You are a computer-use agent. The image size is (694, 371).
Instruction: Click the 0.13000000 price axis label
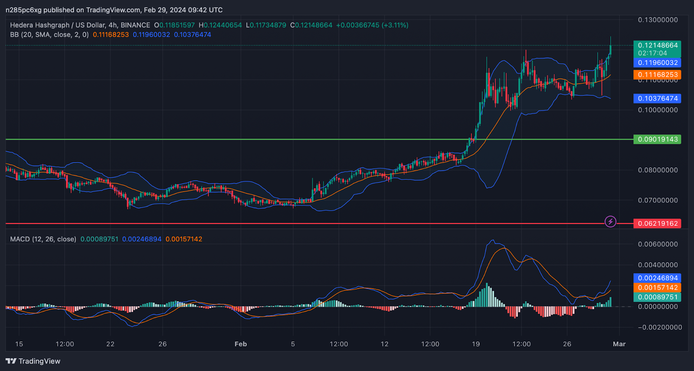coord(658,20)
